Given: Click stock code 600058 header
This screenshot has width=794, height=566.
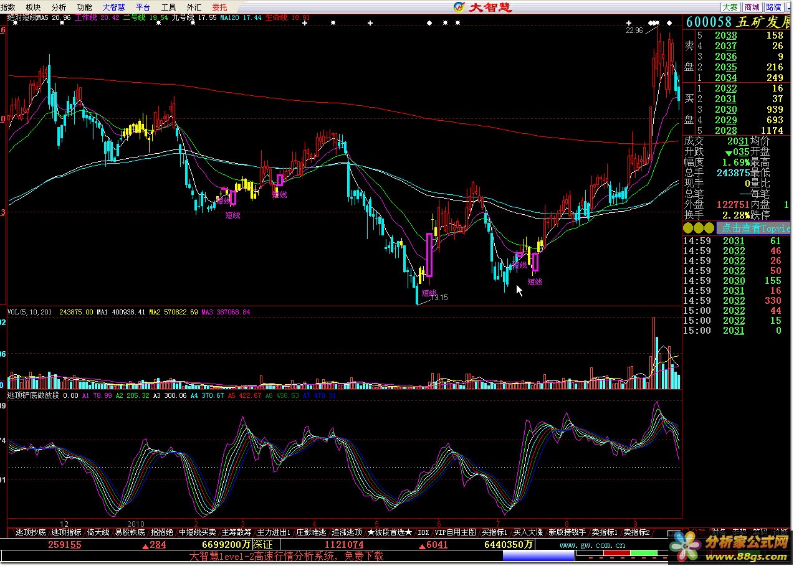Looking at the screenshot, I should 707,22.
